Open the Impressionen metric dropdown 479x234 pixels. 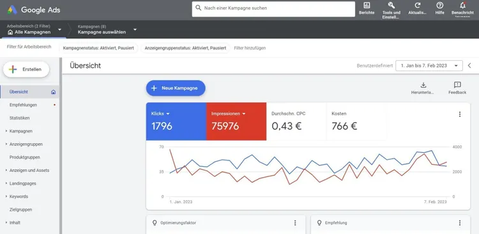pos(229,113)
